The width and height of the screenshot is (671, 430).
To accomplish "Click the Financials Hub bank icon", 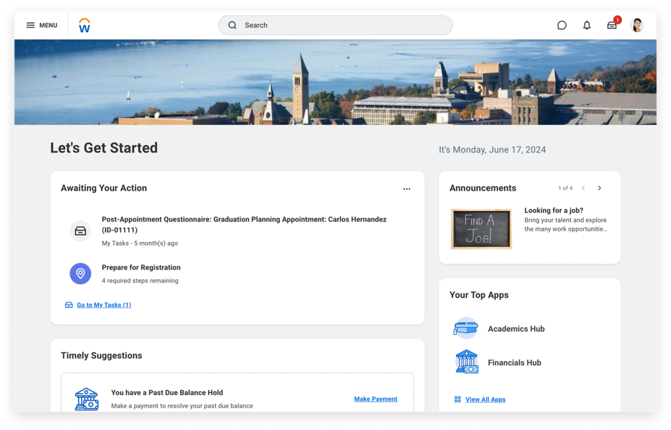I will click(467, 362).
